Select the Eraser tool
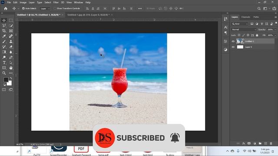Screen dimensions: 278x156 (11, 47)
